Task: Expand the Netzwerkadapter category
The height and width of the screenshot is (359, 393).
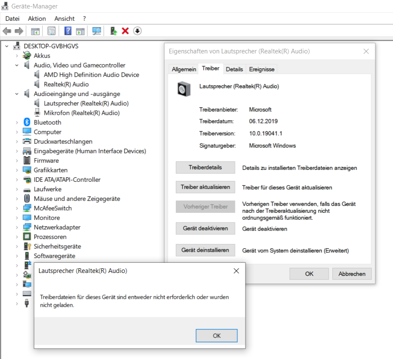Action: (17, 228)
